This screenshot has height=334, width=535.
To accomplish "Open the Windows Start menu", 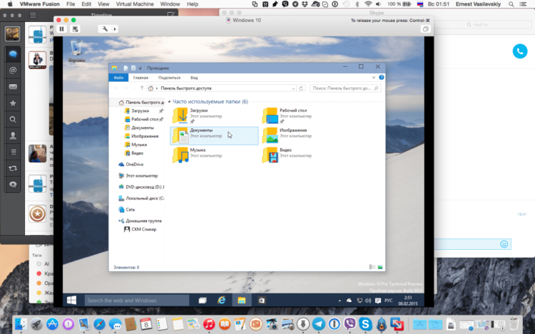I will tap(71, 301).
